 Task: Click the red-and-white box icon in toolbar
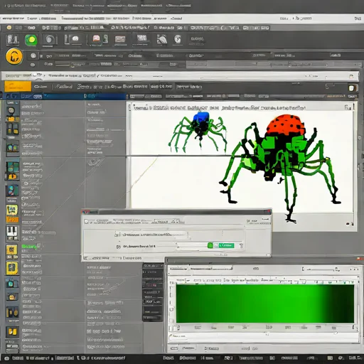tap(96, 39)
